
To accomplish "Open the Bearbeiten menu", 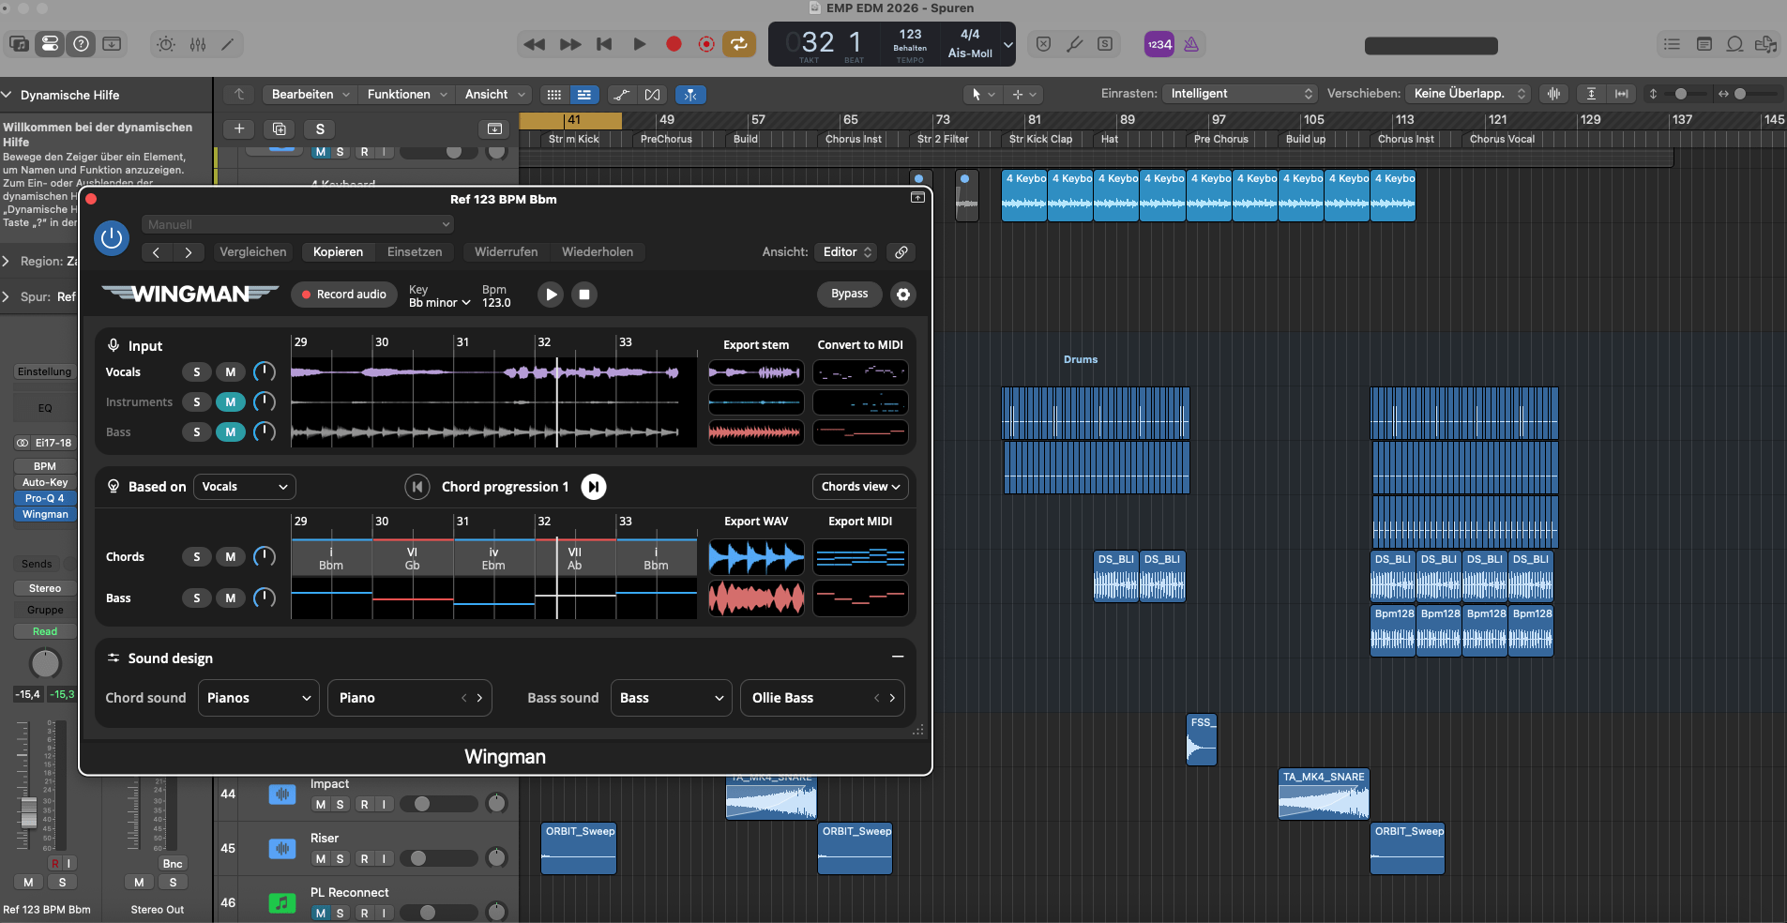I will [x=310, y=95].
